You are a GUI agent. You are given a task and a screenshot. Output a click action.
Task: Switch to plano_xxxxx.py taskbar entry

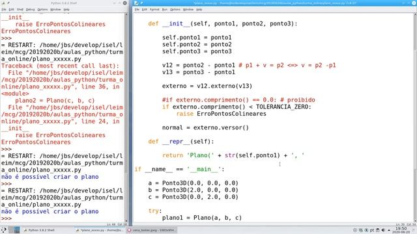pos(100,230)
